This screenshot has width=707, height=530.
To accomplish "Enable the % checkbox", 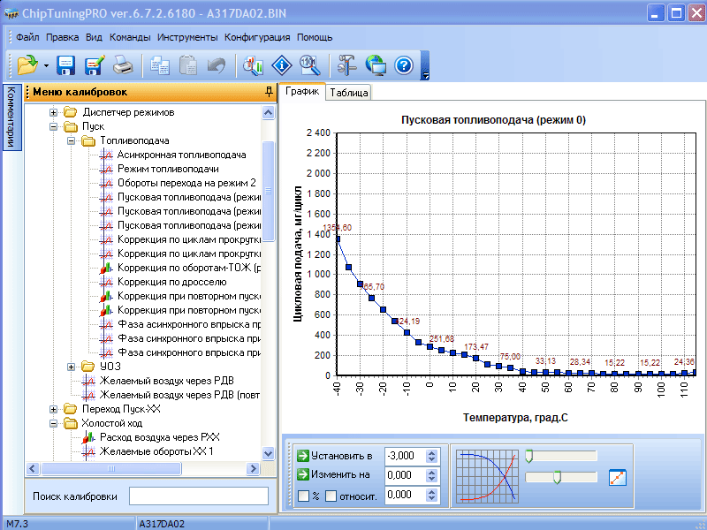I will pyautogui.click(x=303, y=496).
